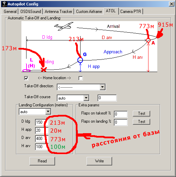Switch to the General tab

(10, 12)
